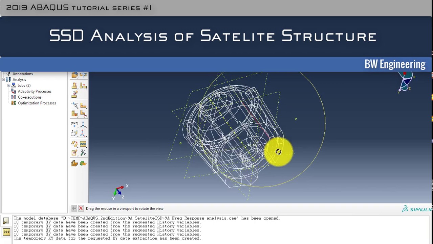Click the green and orange block icon
433x244 pixels.
(x=83, y=164)
